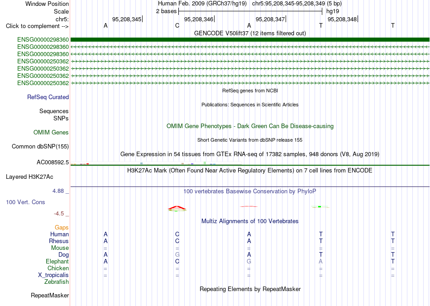Click green PhyloP mark under 95,208,348 T
This screenshot has height=306, width=430.
point(320,207)
